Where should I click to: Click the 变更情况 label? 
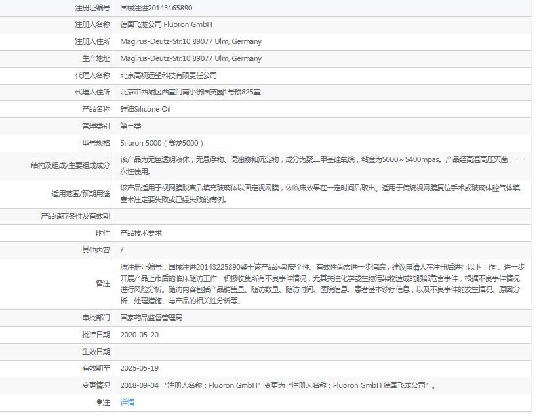tap(96, 385)
